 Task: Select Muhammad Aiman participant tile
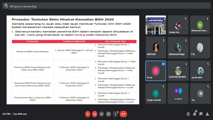click(200, 25)
